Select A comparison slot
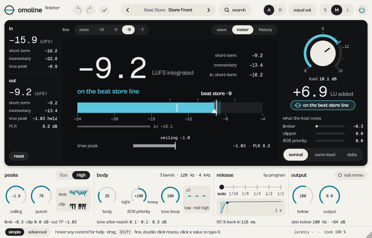The height and width of the screenshot is (238, 372). pyautogui.click(x=269, y=10)
